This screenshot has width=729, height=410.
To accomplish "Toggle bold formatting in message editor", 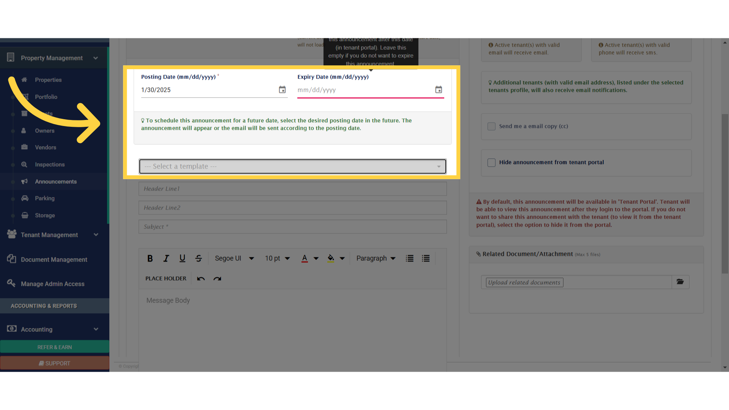I will coord(150,258).
